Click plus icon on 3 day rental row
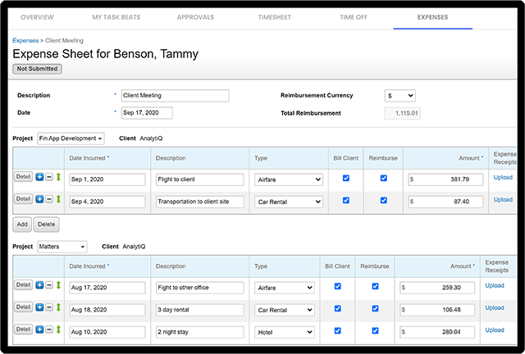Image resolution: width=525 pixels, height=354 pixels. coord(39,307)
